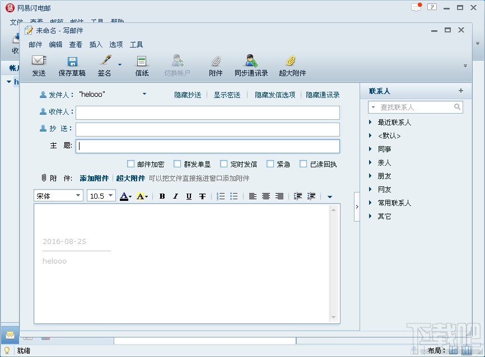Open 编辑 menu in compose window

[x=55, y=45]
